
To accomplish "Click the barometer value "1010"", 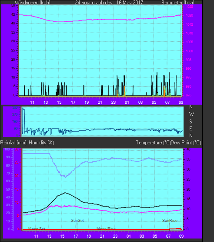I will tap(190, 33).
